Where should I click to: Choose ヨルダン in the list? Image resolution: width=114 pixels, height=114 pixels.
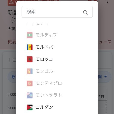57,107
